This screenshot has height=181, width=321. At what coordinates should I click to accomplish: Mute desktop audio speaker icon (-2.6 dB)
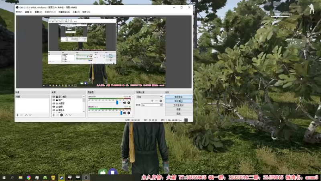click(124, 103)
